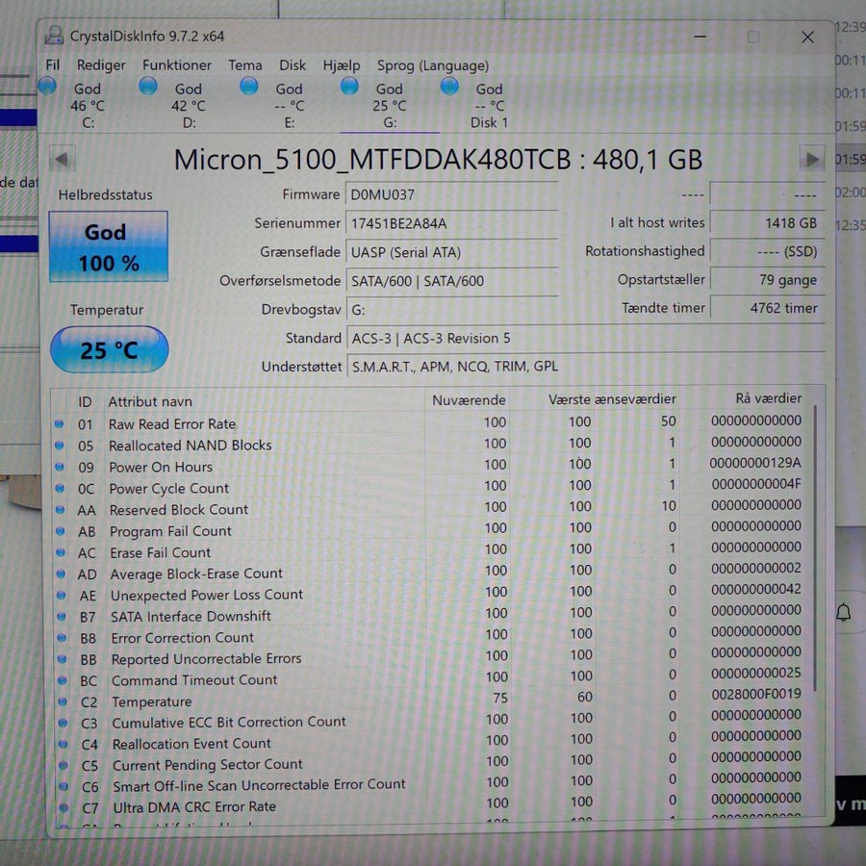Click the 25 °C temperature button
The image size is (866, 866).
pos(110,349)
